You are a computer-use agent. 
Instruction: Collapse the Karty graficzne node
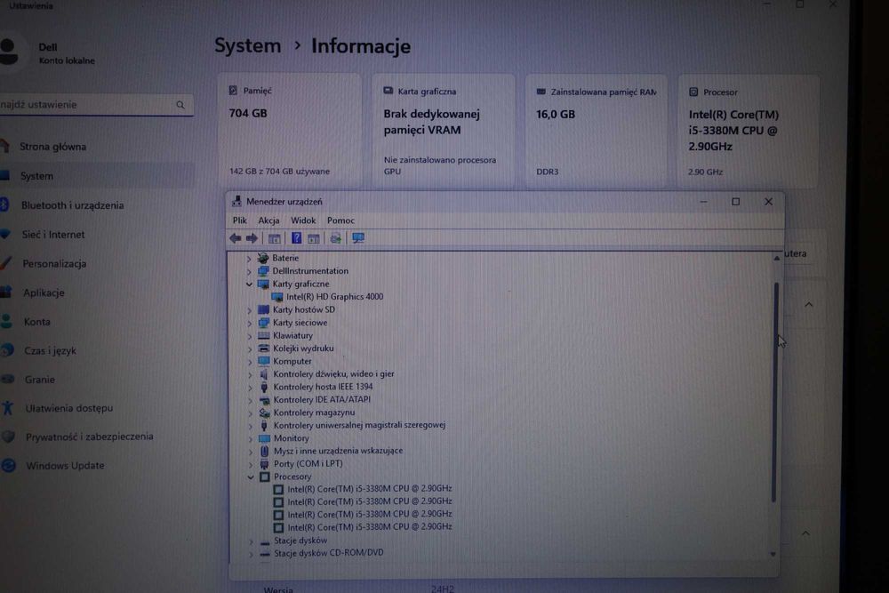click(249, 284)
